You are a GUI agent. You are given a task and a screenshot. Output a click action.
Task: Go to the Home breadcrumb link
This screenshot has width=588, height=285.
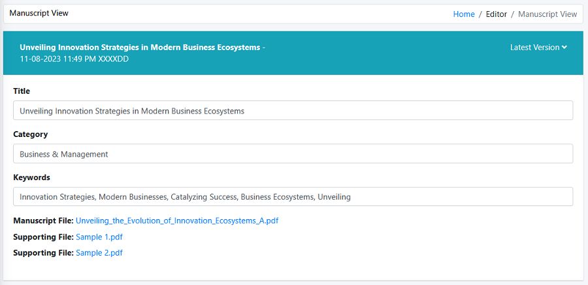point(464,14)
